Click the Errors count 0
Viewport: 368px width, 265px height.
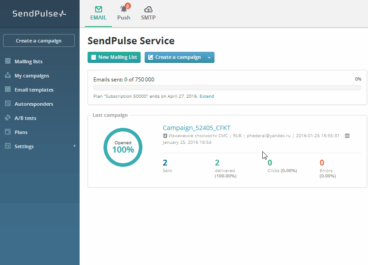tap(322, 162)
